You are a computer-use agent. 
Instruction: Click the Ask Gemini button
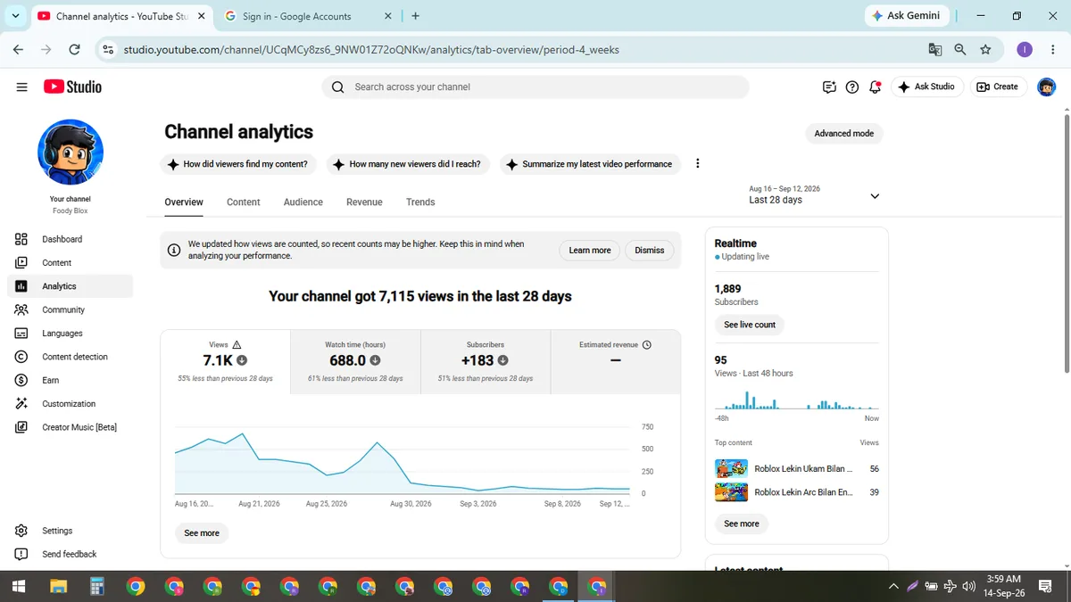[906, 16]
